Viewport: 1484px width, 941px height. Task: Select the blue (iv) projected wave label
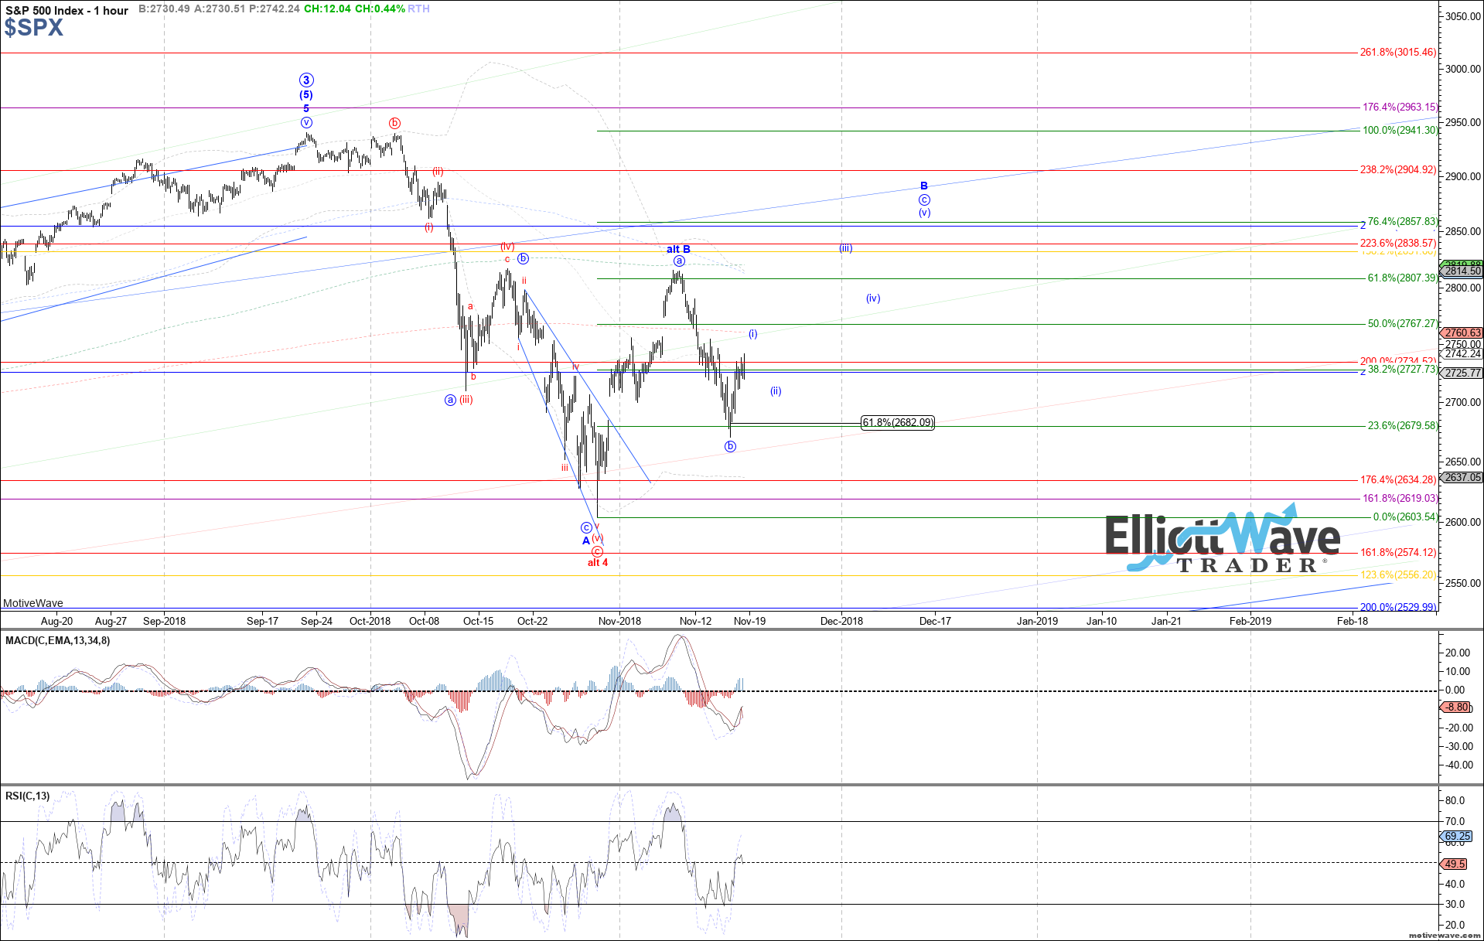point(873,298)
